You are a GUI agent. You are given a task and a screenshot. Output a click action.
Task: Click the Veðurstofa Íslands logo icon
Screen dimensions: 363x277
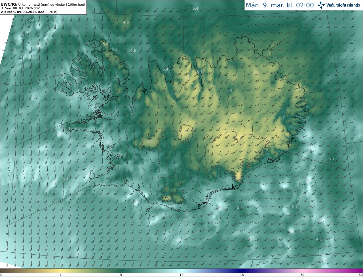tap(321, 5)
